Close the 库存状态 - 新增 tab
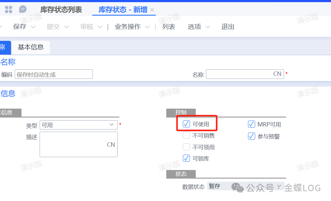331x201 pixels. [x=152, y=10]
